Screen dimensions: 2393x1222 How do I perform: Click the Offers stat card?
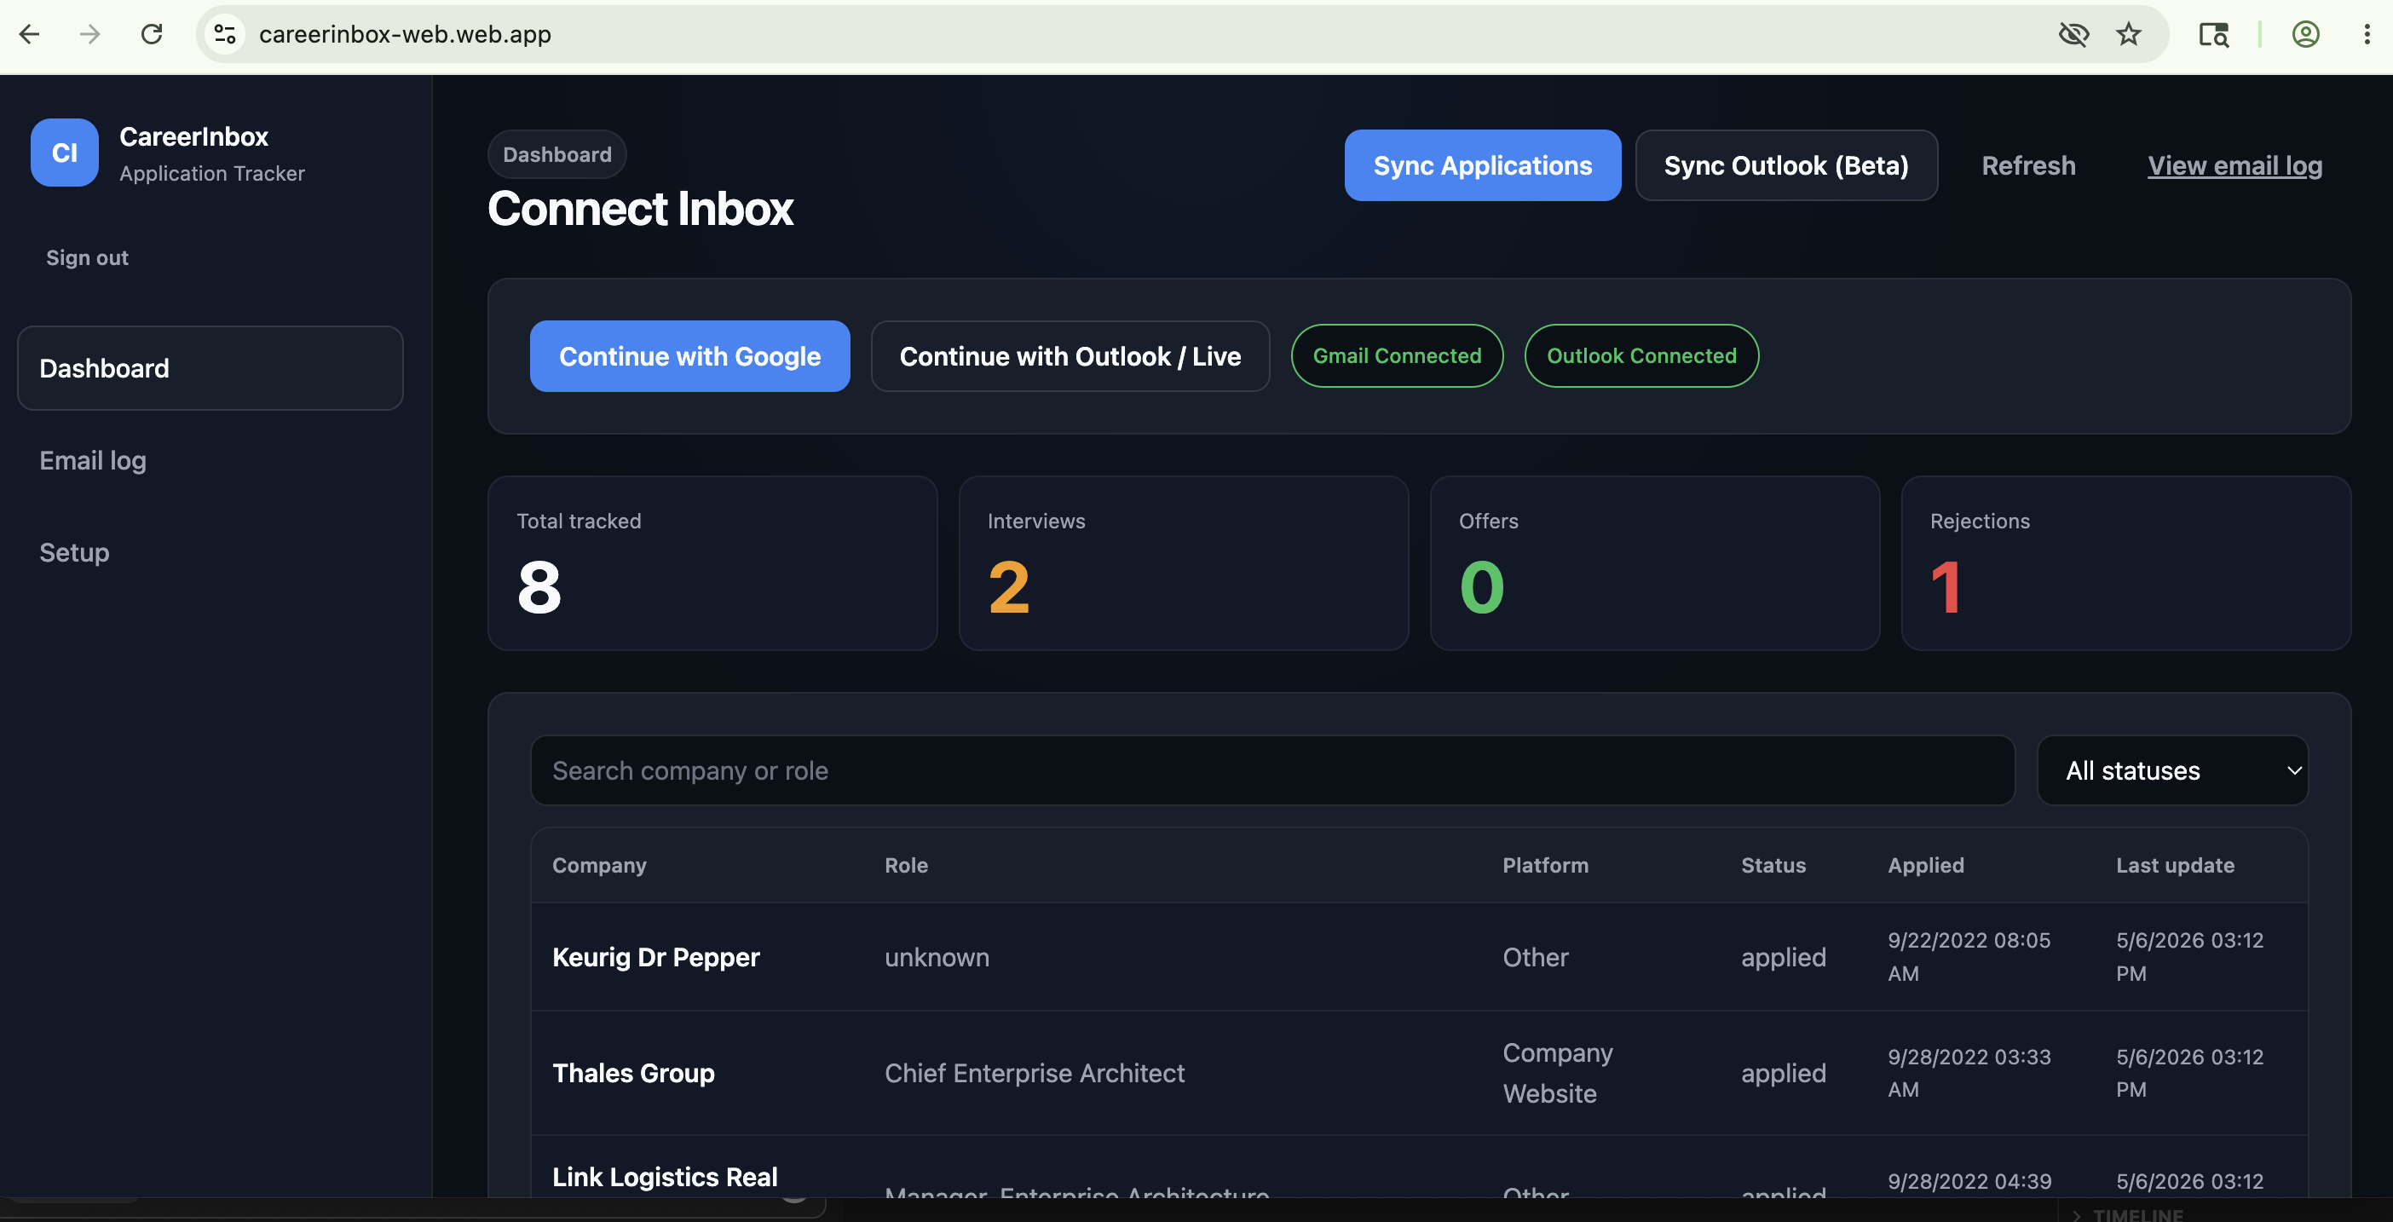tap(1654, 563)
